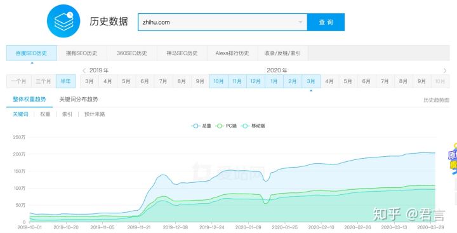The image size is (457, 233).
Task: Click the 2019-11-21 axis date label
Action: 139,227
